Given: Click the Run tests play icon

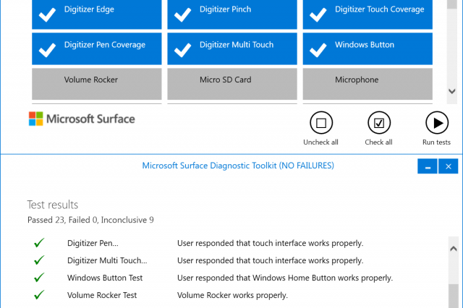Looking at the screenshot, I should [x=436, y=123].
